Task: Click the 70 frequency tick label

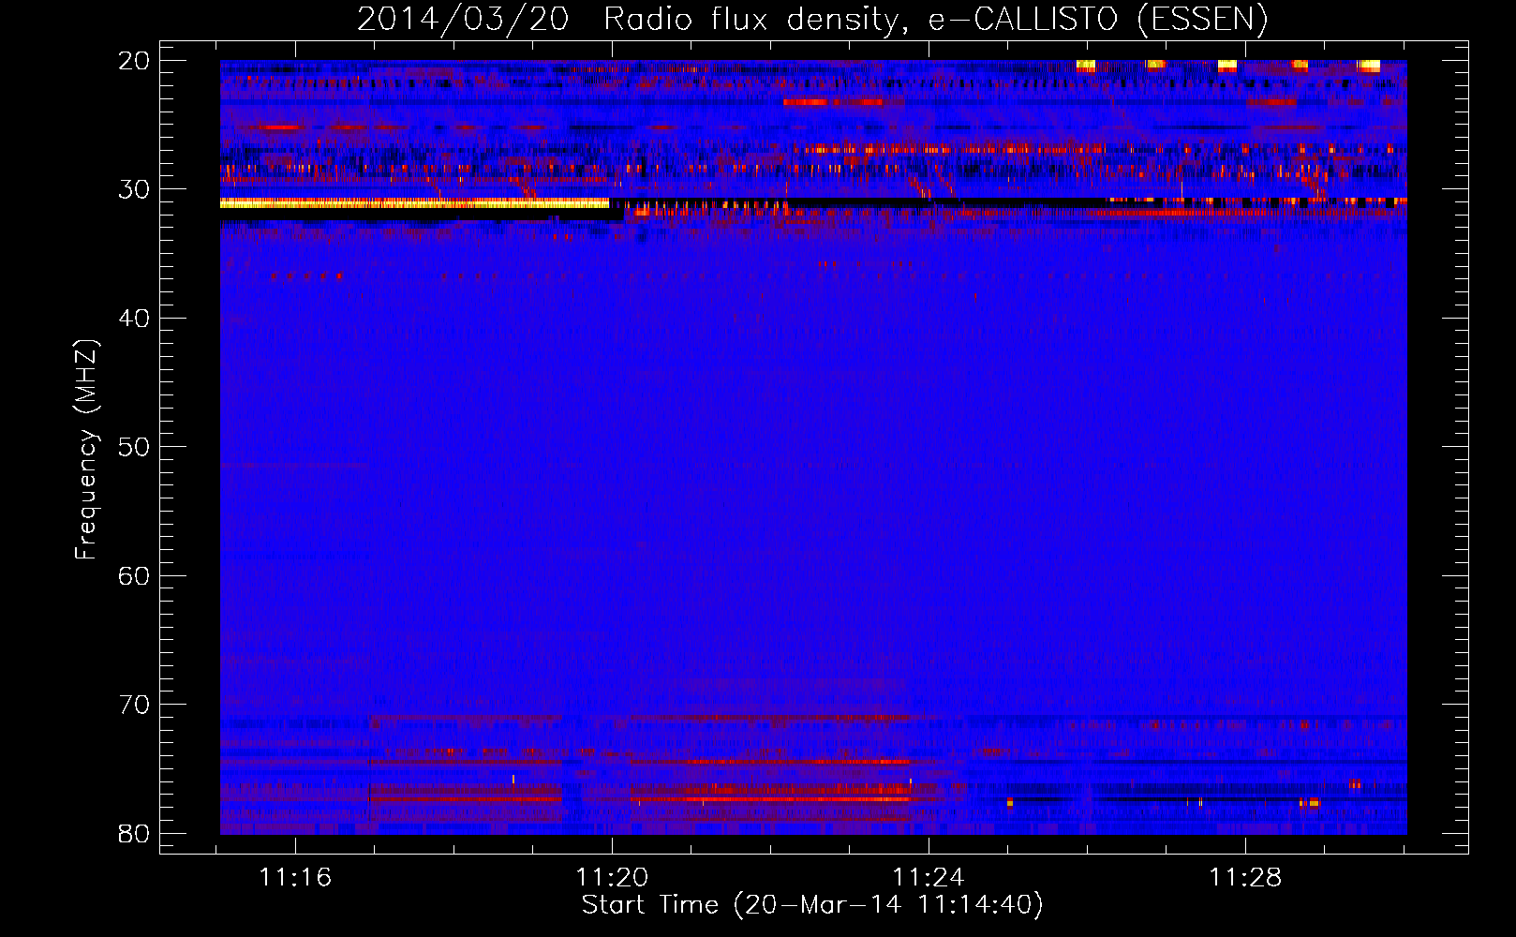Action: click(135, 705)
